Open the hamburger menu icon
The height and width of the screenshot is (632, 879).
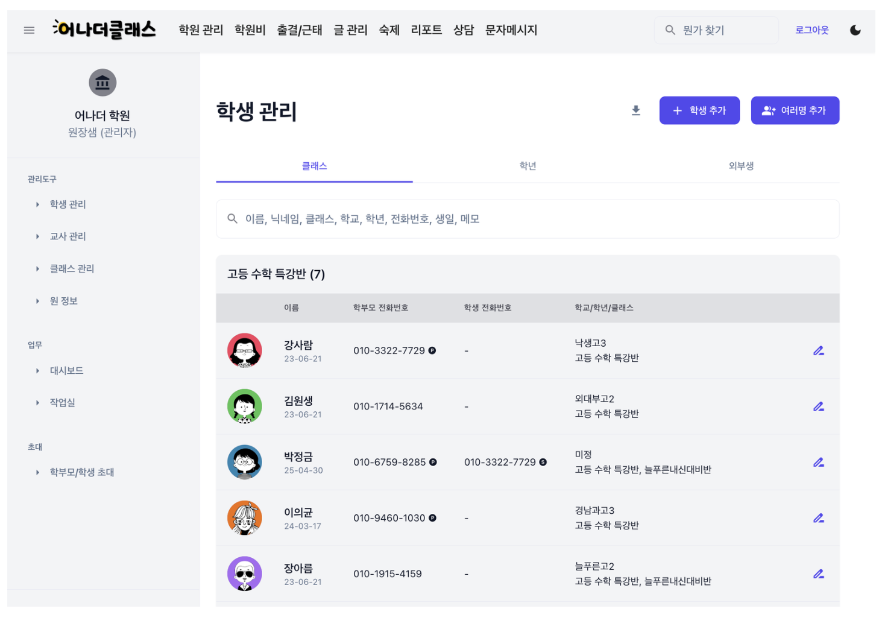(x=29, y=30)
